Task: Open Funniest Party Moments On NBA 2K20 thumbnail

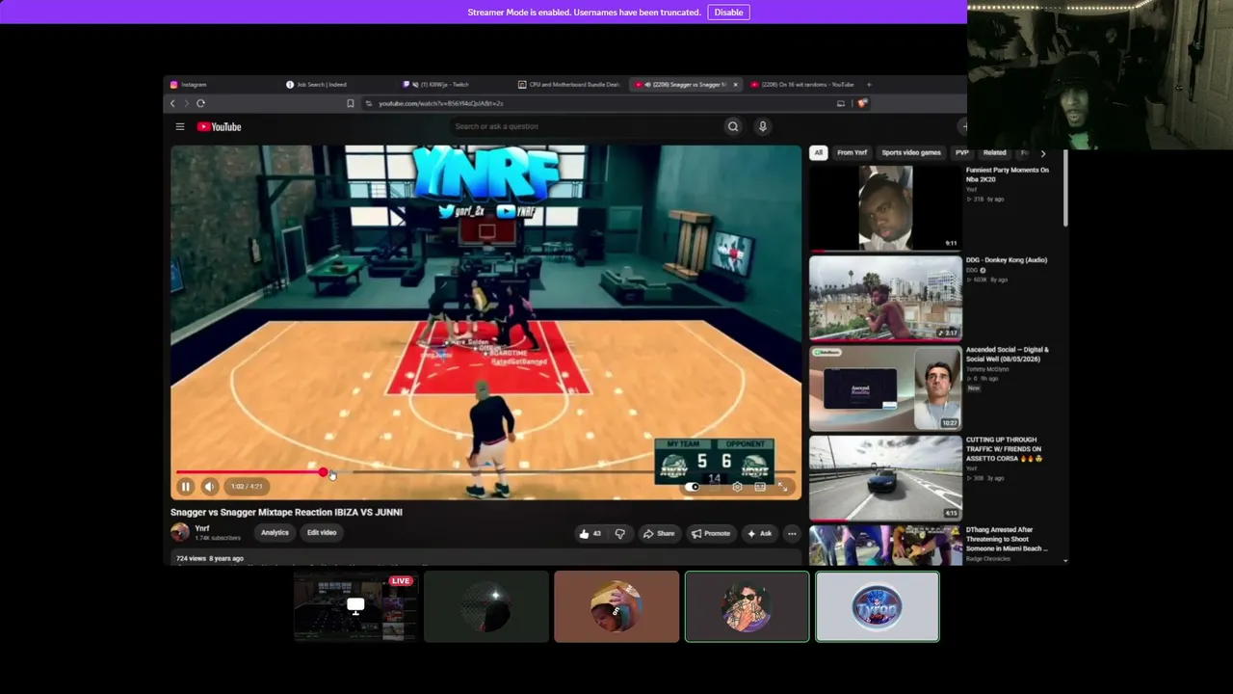Action: [885, 207]
